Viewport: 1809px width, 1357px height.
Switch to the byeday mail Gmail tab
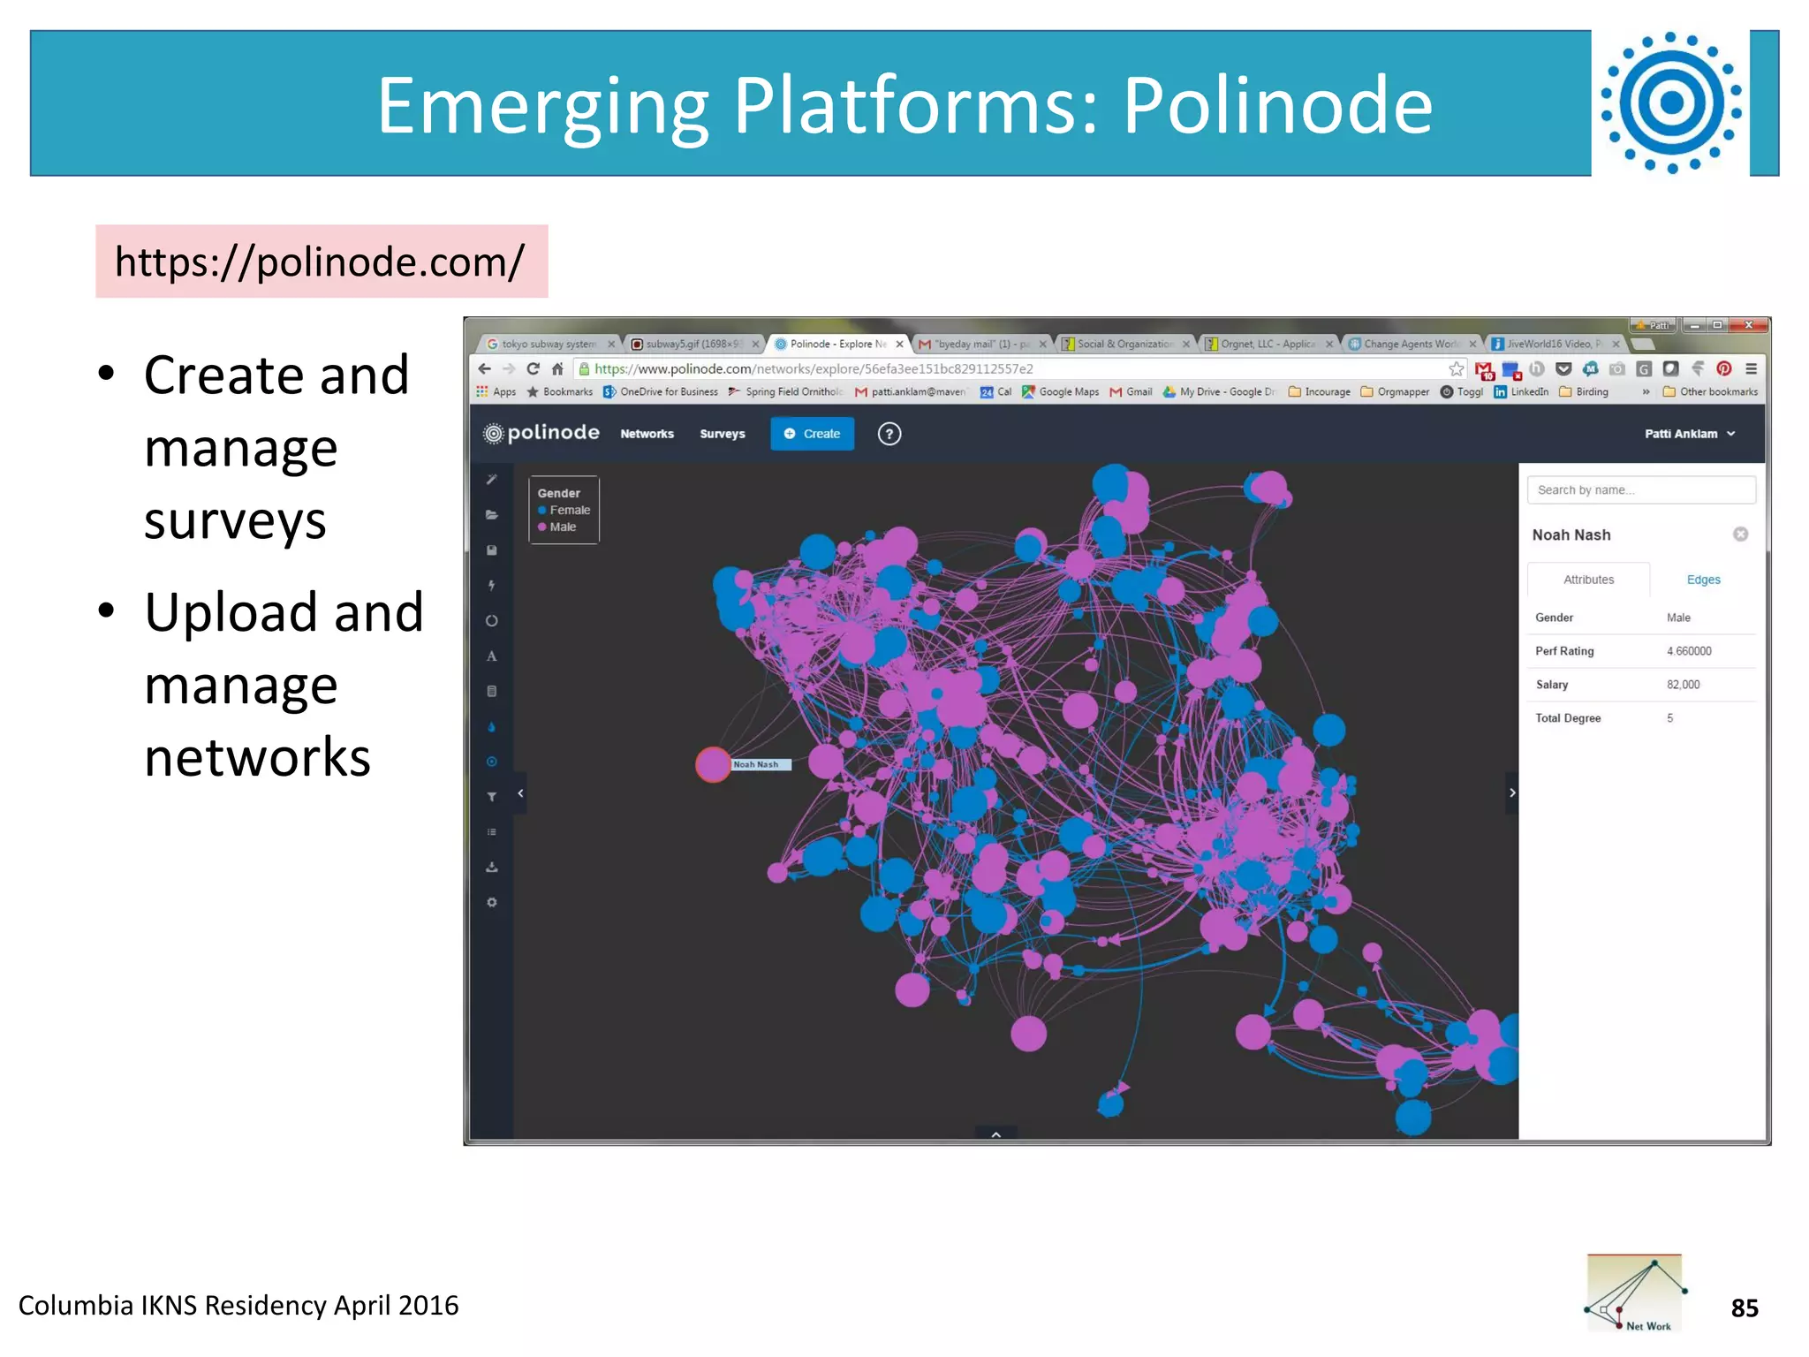pyautogui.click(x=982, y=345)
